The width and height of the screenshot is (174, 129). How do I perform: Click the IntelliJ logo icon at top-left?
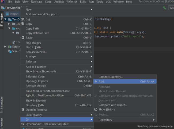tap(2, 1)
